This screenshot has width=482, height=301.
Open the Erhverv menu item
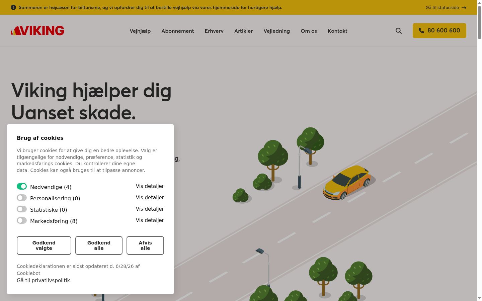click(214, 31)
